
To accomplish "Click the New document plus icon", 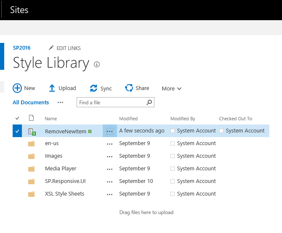I will (x=17, y=88).
